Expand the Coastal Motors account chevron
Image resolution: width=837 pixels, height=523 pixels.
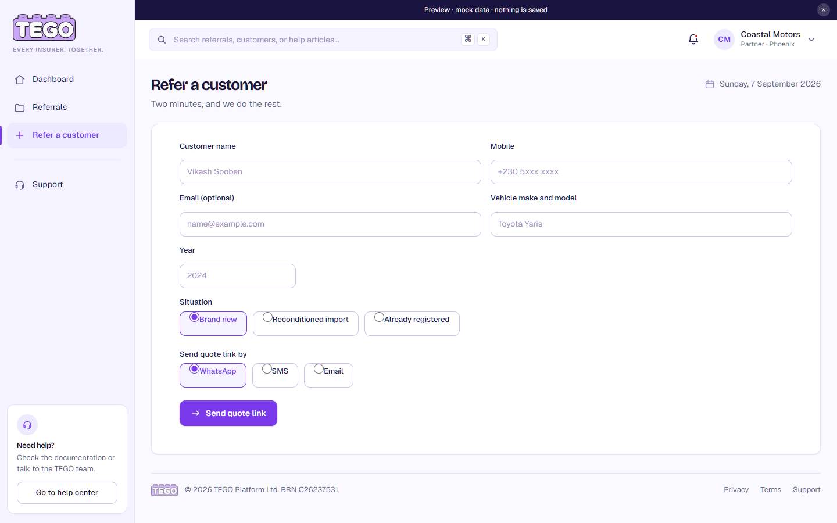click(x=811, y=40)
